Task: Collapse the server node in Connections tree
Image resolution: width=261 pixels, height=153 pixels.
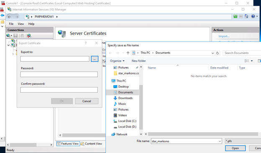Action: pos(8,45)
